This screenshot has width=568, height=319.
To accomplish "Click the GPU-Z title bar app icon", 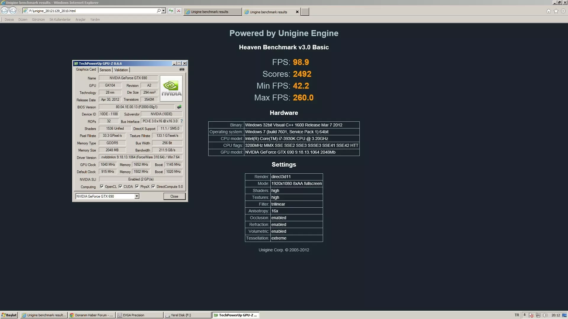I will pyautogui.click(x=76, y=64).
